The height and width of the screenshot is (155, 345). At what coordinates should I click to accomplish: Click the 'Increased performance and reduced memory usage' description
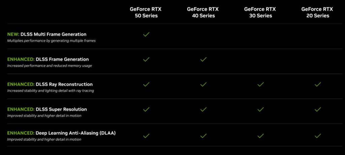coord(50,66)
